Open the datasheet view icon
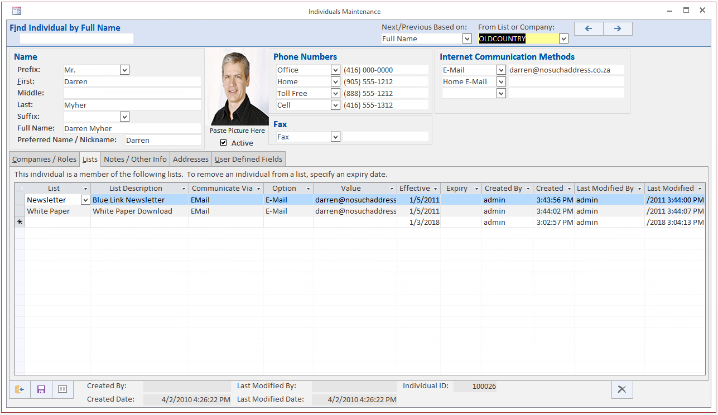 pos(62,389)
